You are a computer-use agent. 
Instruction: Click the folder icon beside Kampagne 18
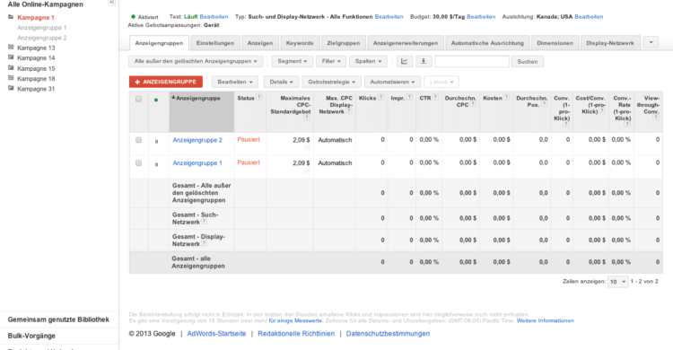11,78
